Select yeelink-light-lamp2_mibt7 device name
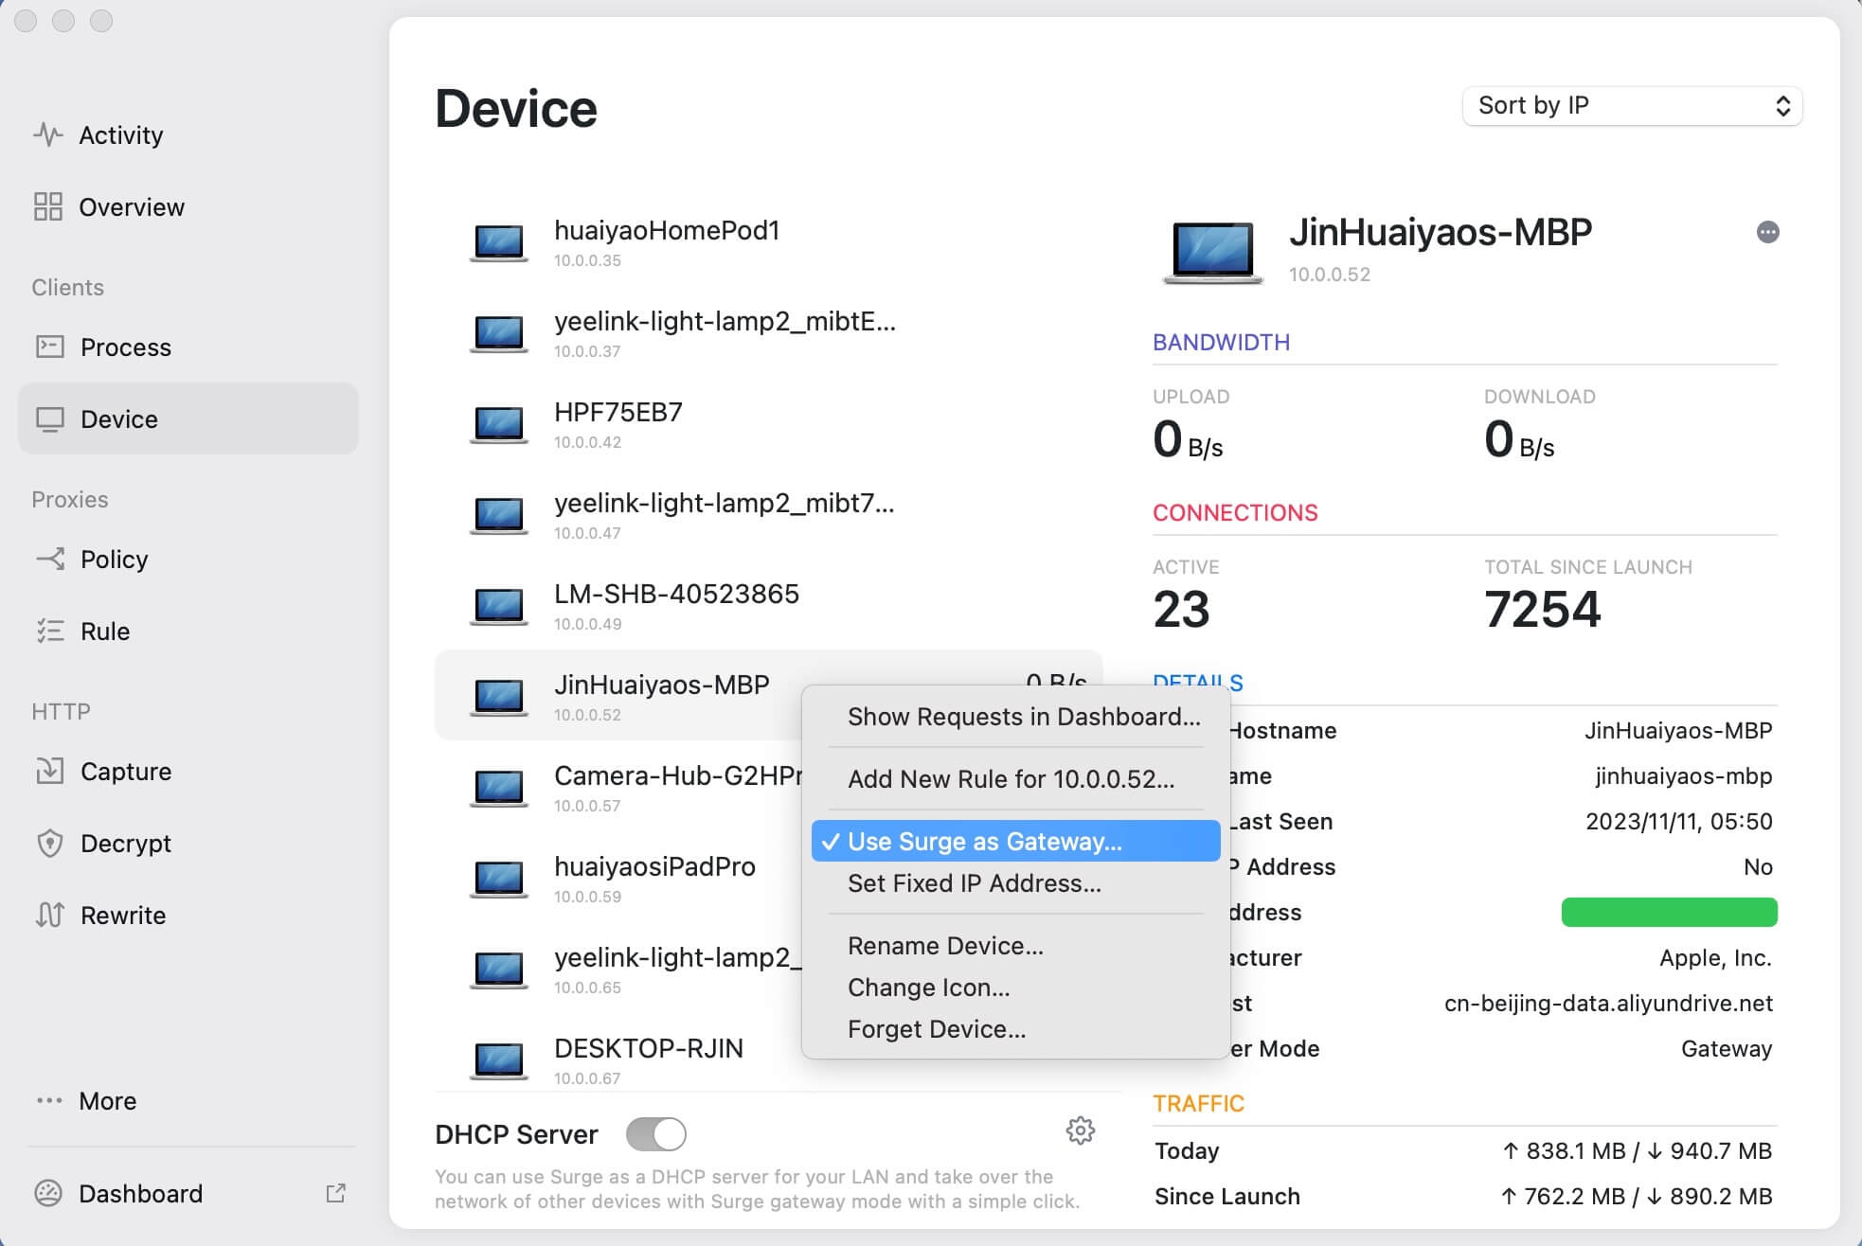 [x=725, y=504]
